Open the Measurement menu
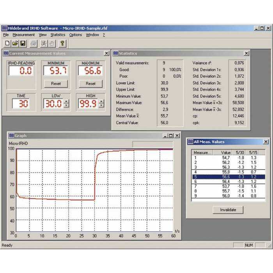 point(24,35)
